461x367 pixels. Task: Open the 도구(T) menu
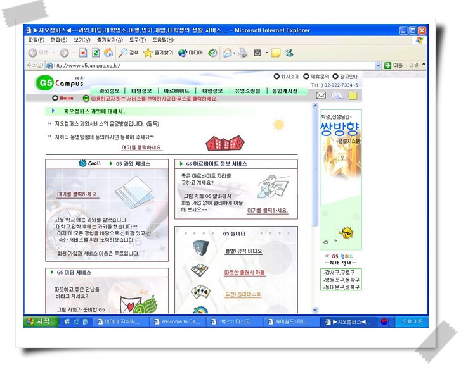(x=138, y=40)
